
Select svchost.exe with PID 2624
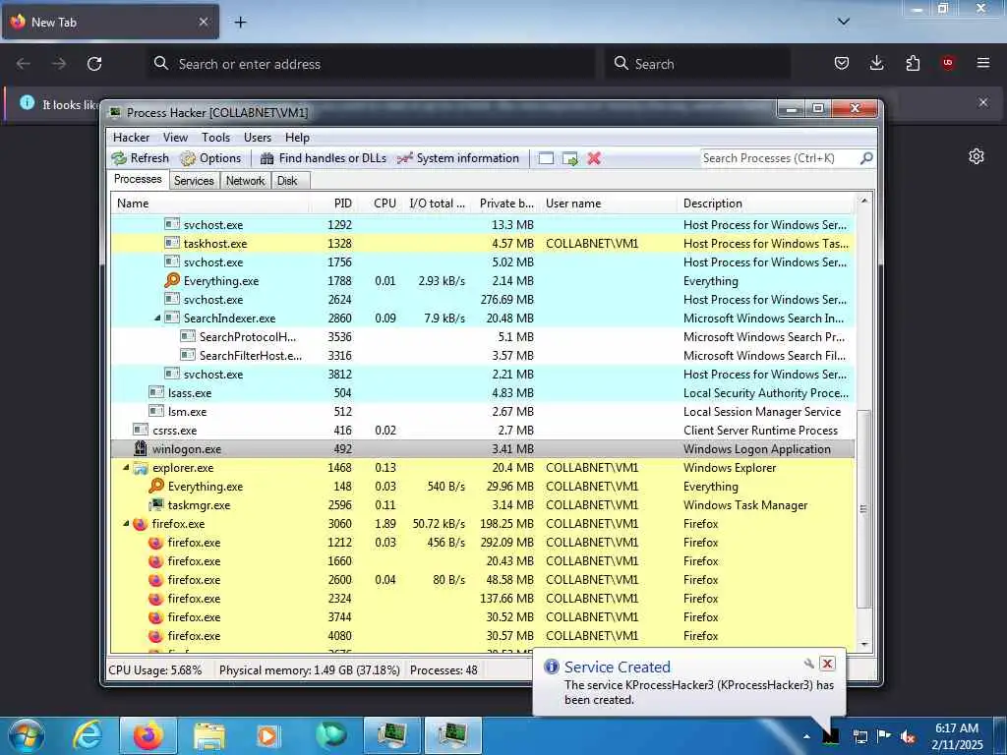pyautogui.click(x=482, y=299)
